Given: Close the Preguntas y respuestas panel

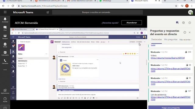Looking at the screenshot, I should click(x=190, y=32).
